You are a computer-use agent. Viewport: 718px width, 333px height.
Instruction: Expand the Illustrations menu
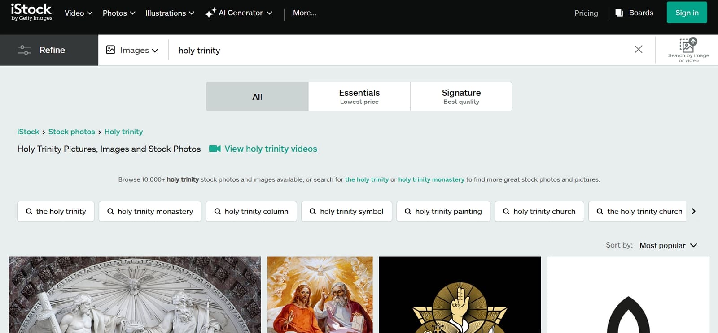click(x=170, y=13)
